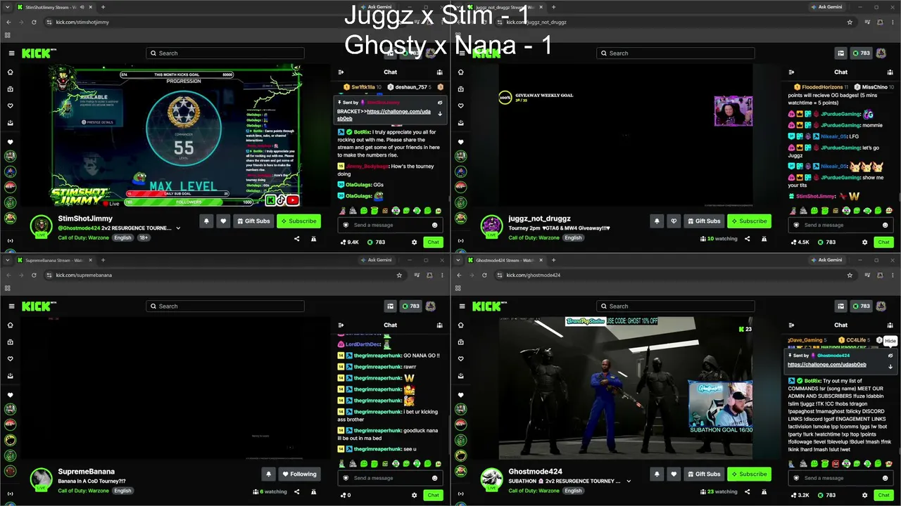Viewport: 901px width, 506px height.
Task: Click LordDarthDez username in SupremeBanana's chat
Action: (363, 344)
